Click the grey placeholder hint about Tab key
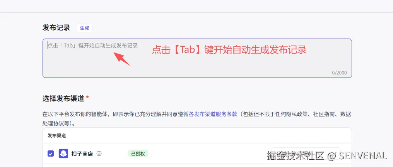 point(93,46)
